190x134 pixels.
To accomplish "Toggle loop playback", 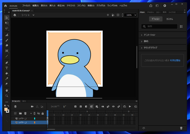I will (x=124, y=106).
